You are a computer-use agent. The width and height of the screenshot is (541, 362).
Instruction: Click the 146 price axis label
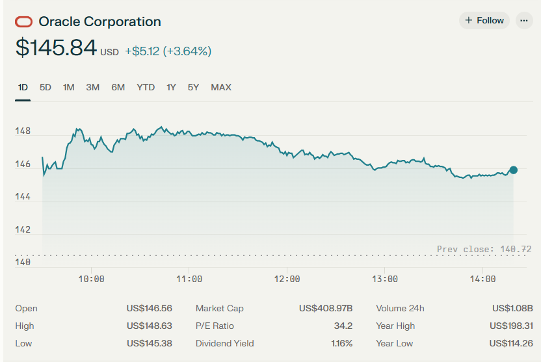click(x=23, y=164)
